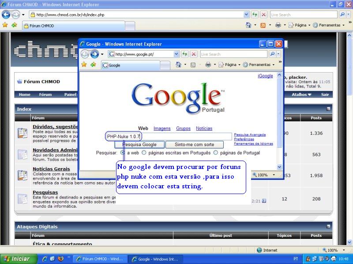Click the Forward arrow in the Fórum CHMOD window
This screenshot has width=353, height=264.
[x=15, y=15]
